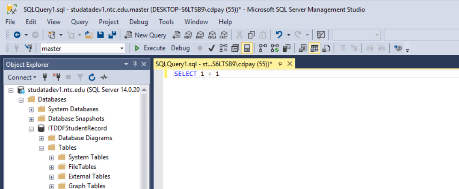Open the master database dropdown
The image size is (459, 189).
[x=122, y=48]
